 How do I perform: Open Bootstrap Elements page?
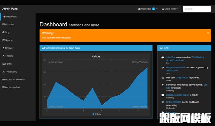18,80
